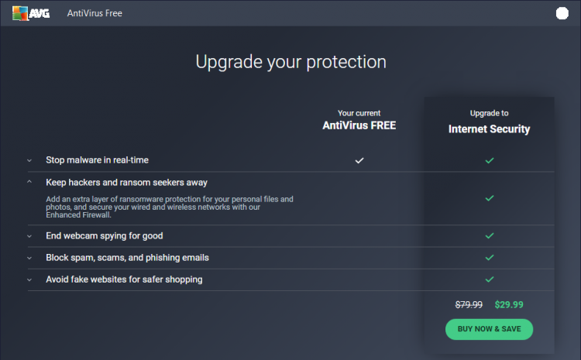Click the Internet Security column heading
This screenshot has height=360, width=581.
(x=489, y=129)
